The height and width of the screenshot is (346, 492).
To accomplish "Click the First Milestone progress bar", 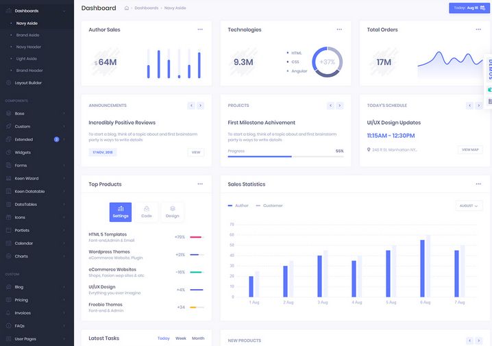I will coord(286,157).
